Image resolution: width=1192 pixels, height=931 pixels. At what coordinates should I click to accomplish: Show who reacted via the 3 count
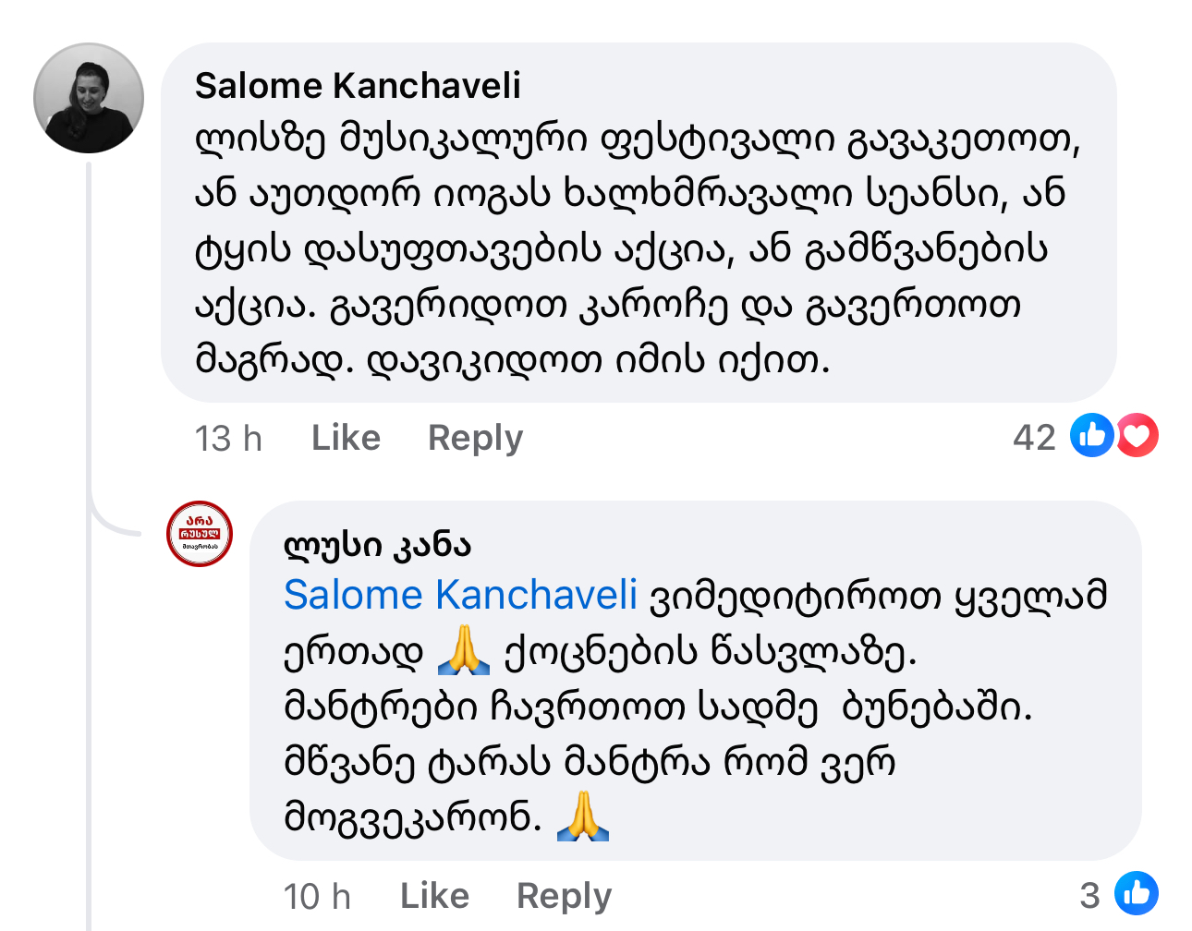(x=1090, y=896)
